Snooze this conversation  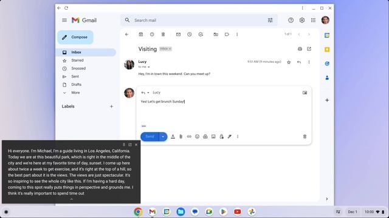189,35
